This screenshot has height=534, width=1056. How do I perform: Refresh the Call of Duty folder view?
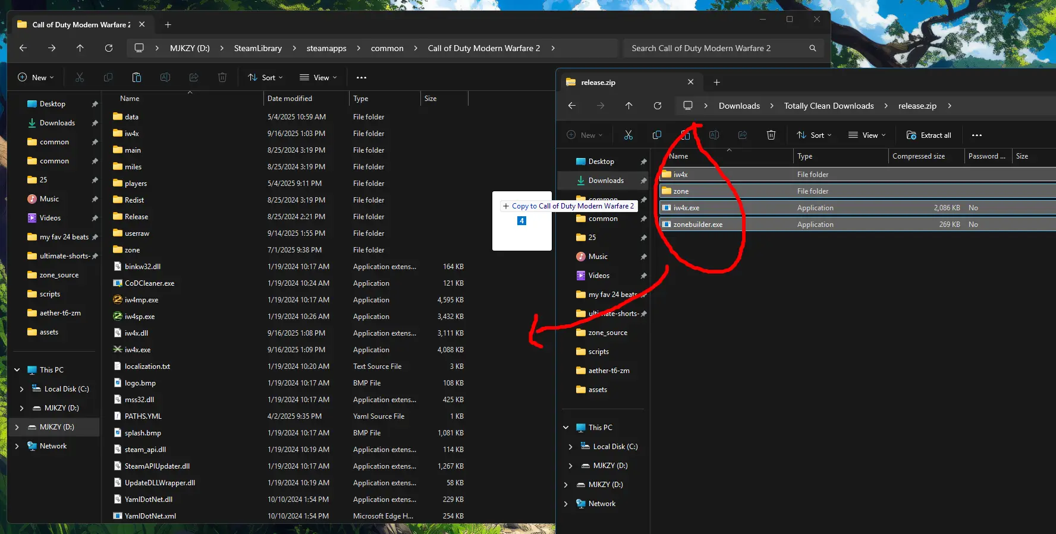109,48
